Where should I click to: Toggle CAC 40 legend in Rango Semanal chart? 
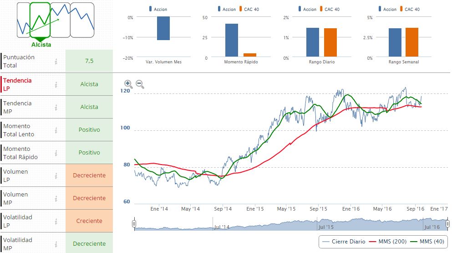point(410,9)
